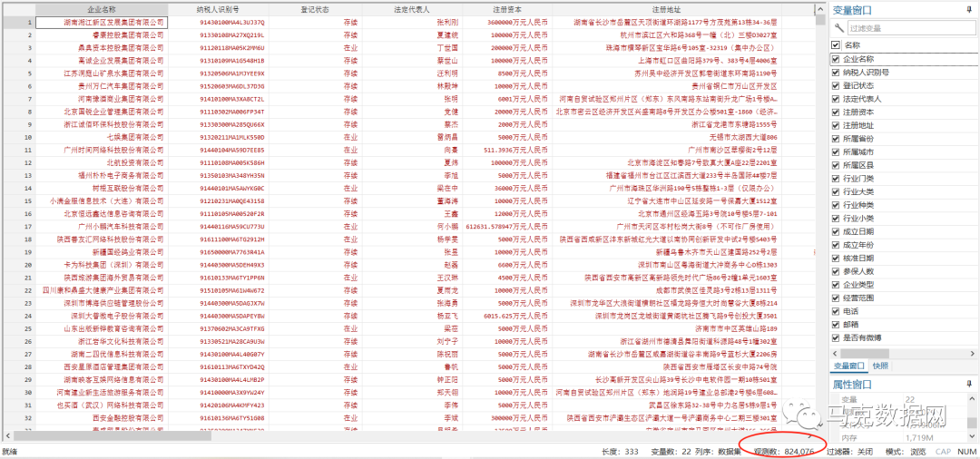The image size is (980, 459).
Task: Uncheck the 所属城市 variable
Action: [836, 151]
